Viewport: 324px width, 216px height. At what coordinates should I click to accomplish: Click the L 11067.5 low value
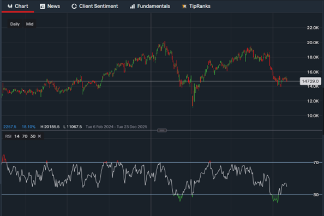click(x=73, y=127)
